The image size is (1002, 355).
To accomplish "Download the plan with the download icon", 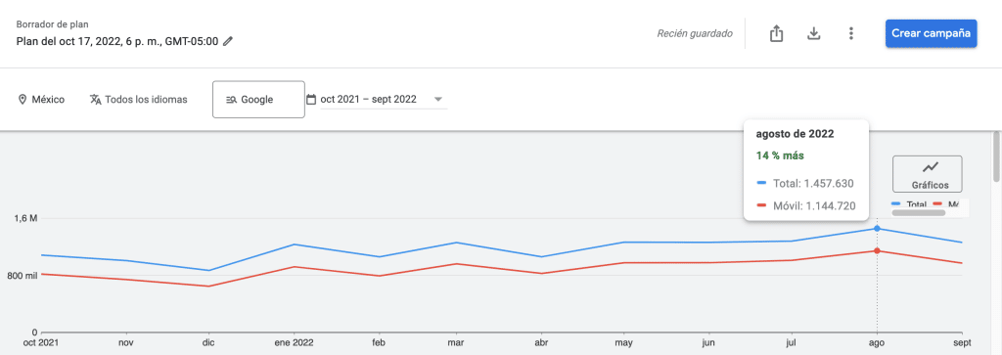I will coord(813,33).
